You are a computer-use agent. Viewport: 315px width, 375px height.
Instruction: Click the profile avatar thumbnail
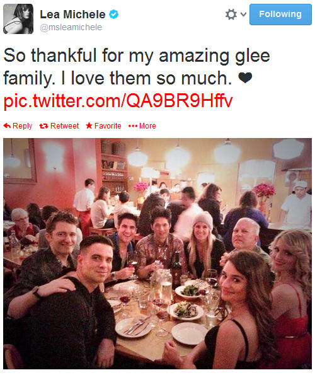[18, 19]
